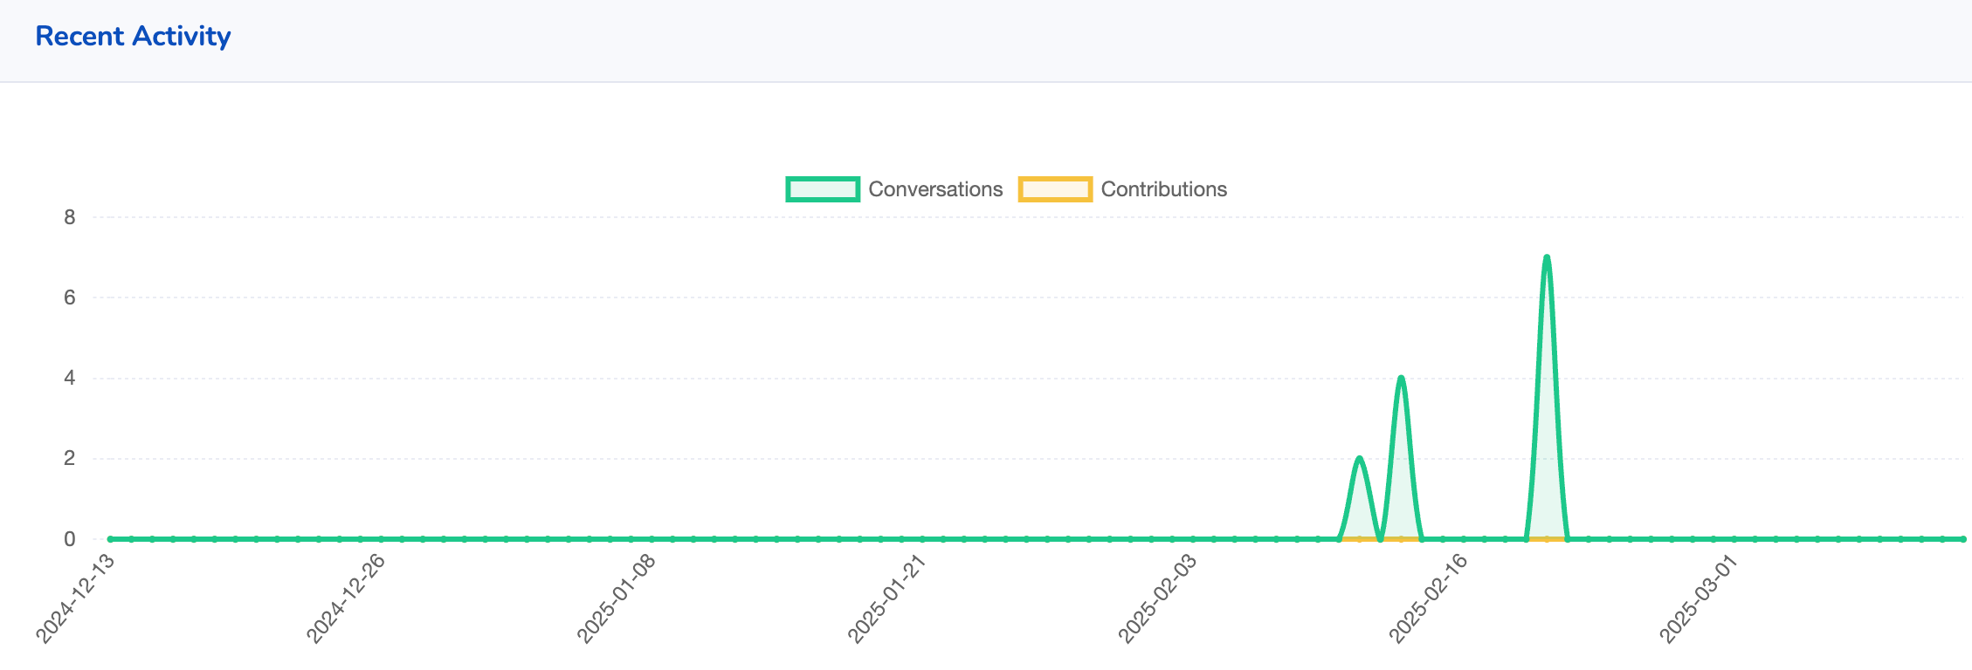Viewport: 1972px width, 670px height.
Task: Click the smallest peak at value 2
Action: coord(1359,459)
